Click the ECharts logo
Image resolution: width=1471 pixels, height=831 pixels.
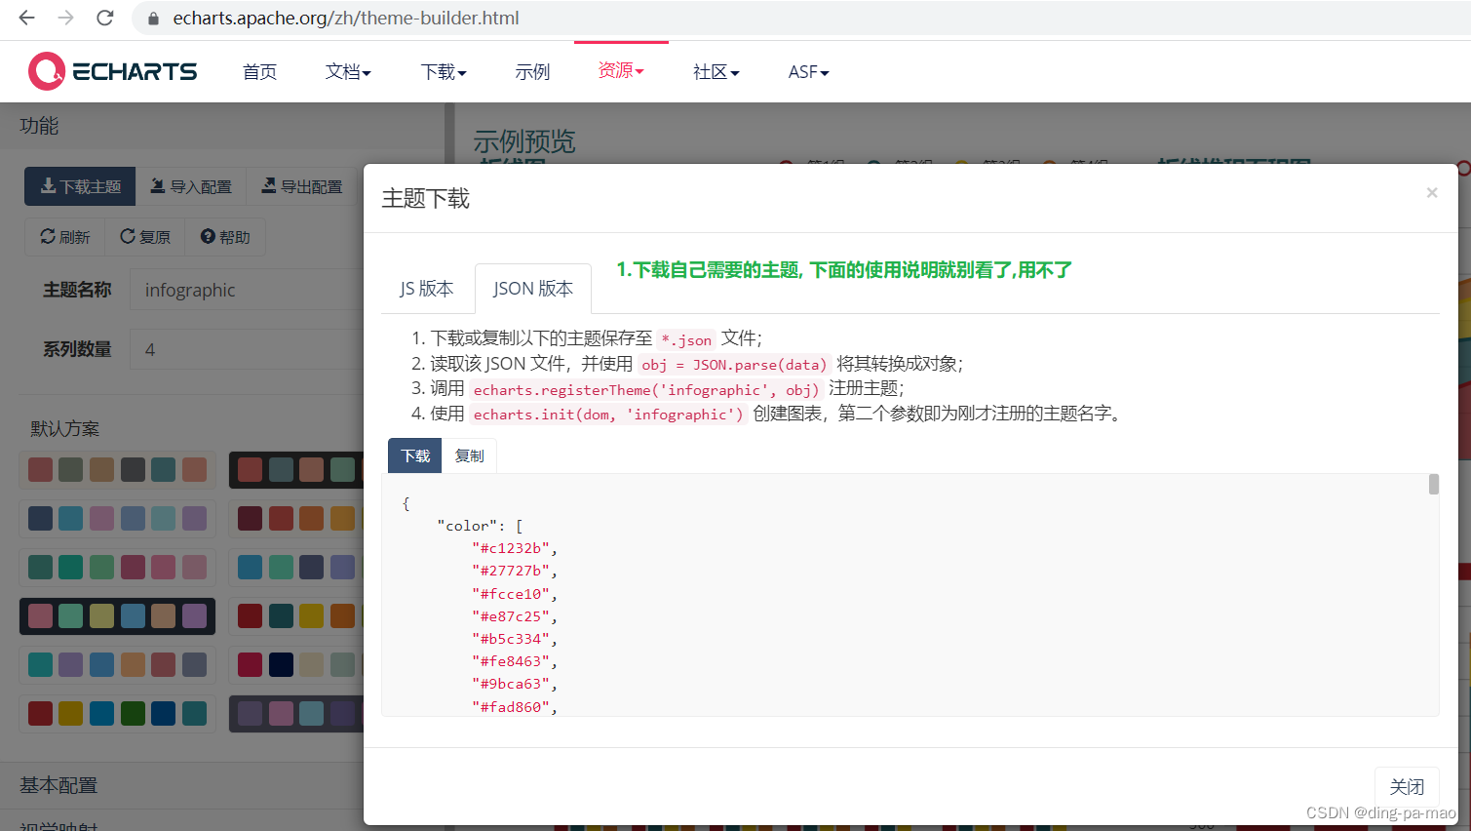(112, 70)
